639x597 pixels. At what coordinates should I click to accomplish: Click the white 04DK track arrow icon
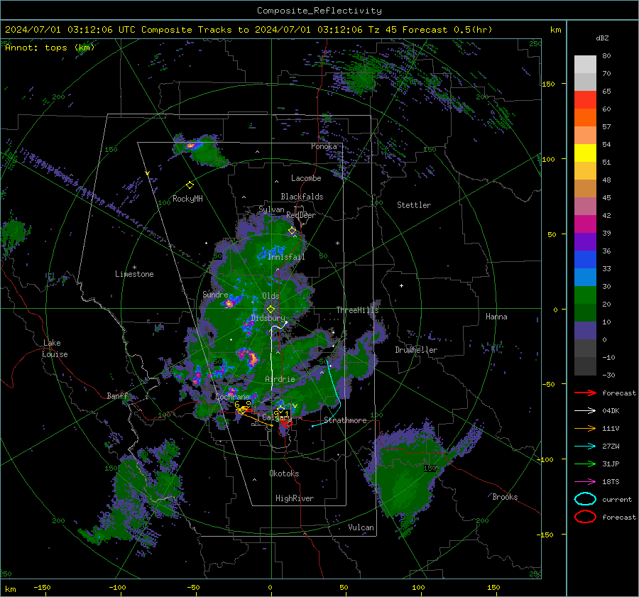coord(585,411)
